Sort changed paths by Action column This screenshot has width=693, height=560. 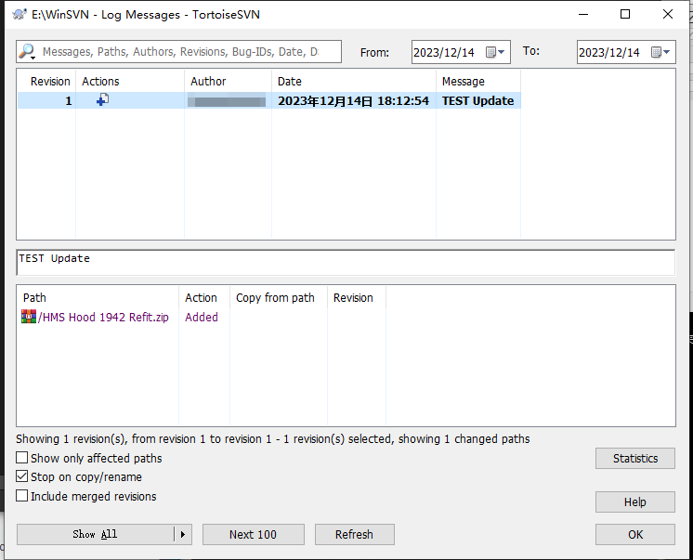coord(201,298)
